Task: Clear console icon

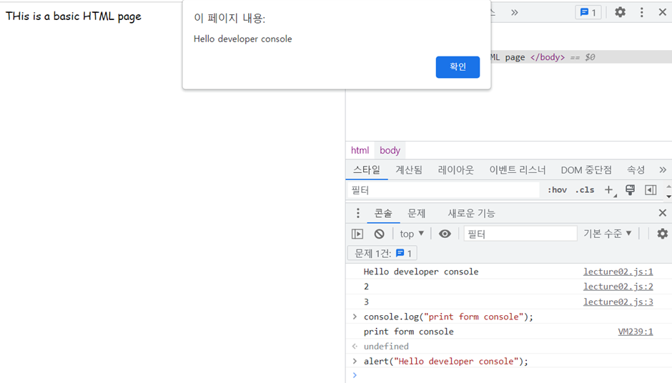Action: pos(380,234)
